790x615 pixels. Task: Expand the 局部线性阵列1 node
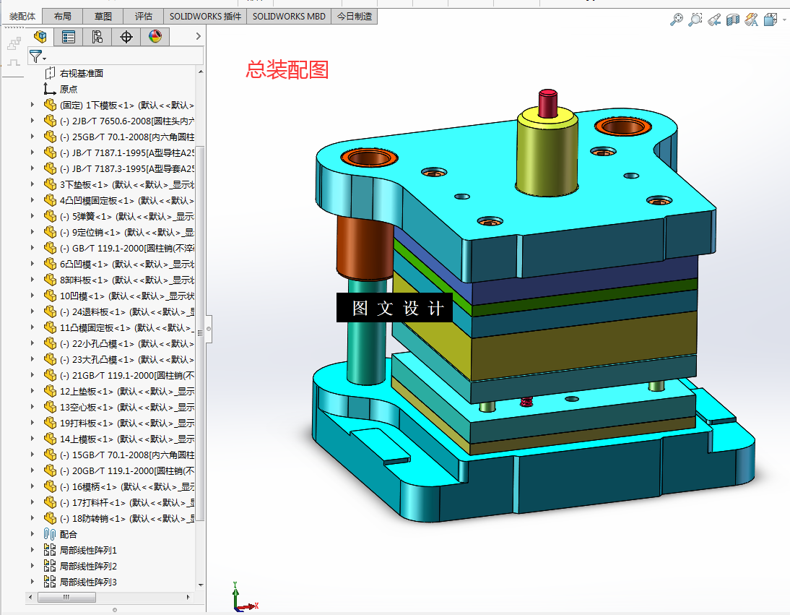tap(32, 550)
